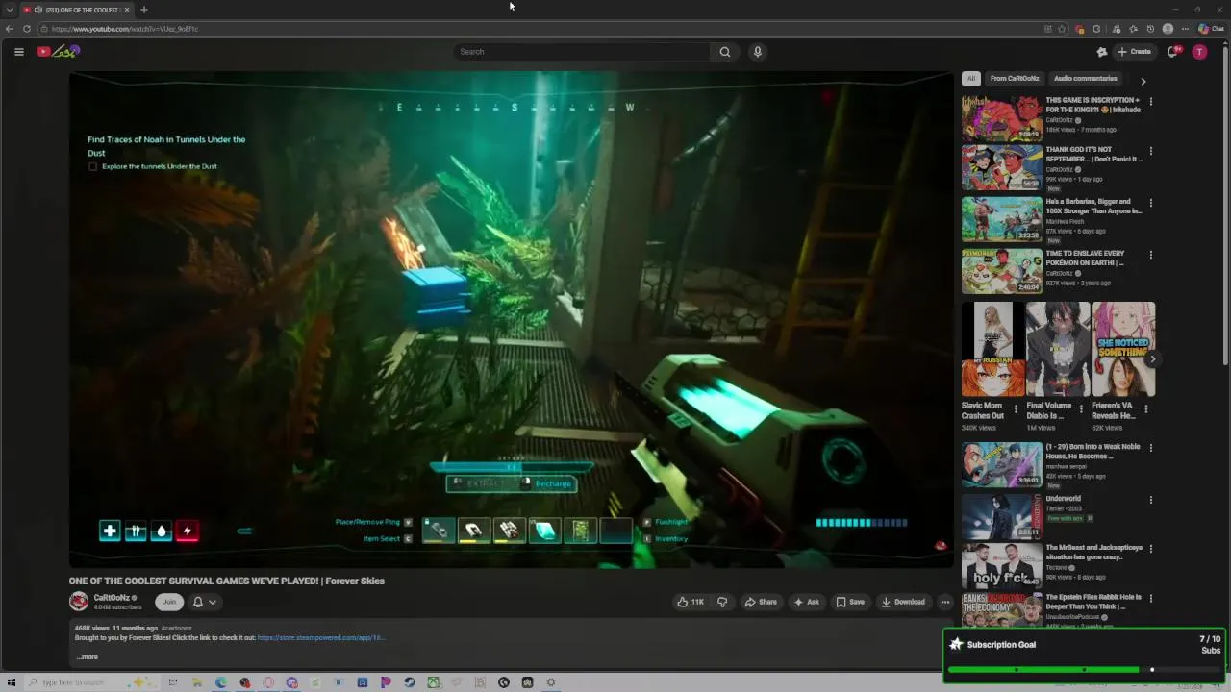Open the Underworld movie thumbnail
The width and height of the screenshot is (1231, 692).
1001,516
